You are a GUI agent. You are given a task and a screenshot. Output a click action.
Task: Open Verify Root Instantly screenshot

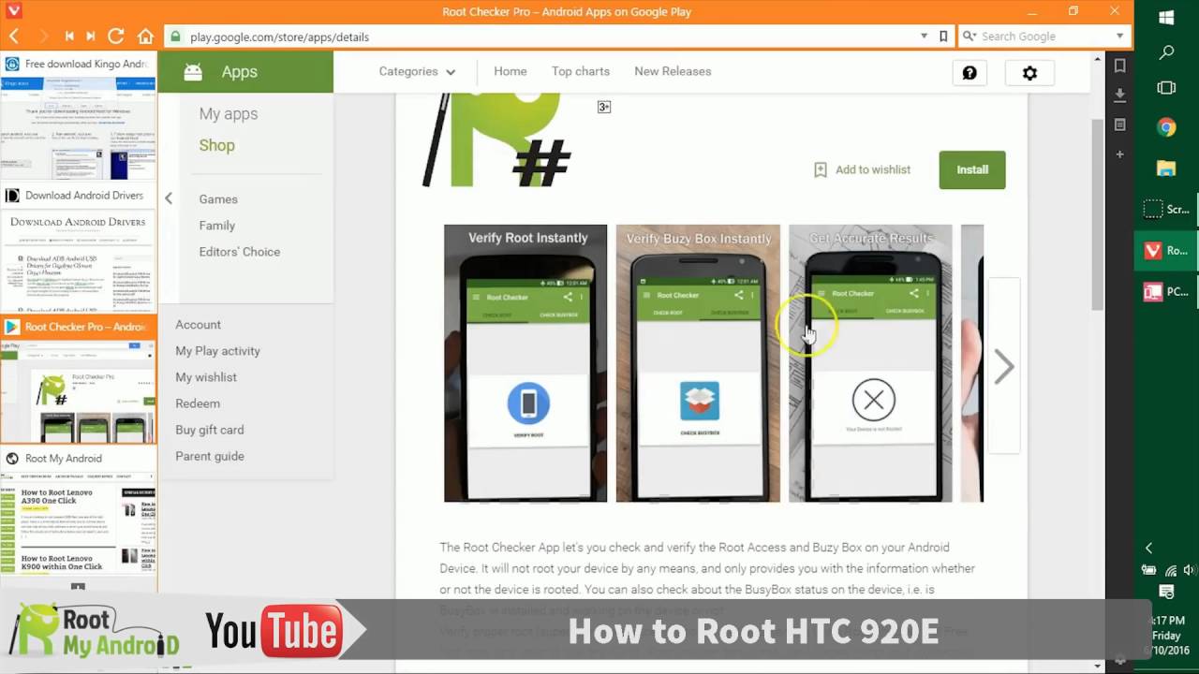point(525,363)
